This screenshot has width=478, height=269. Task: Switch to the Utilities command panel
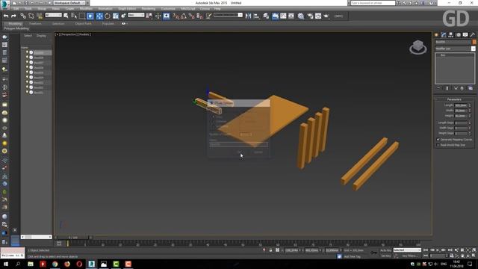(473, 35)
